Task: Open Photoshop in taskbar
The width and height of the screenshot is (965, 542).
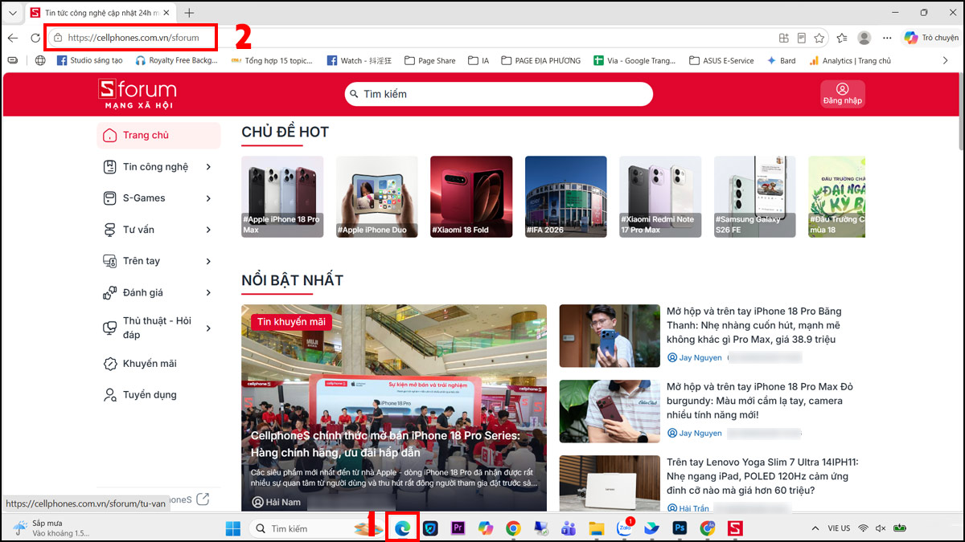Action: point(680,528)
